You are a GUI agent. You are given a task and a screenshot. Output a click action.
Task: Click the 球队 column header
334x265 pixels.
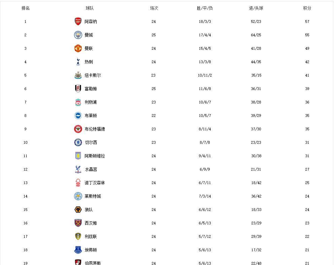90,8
